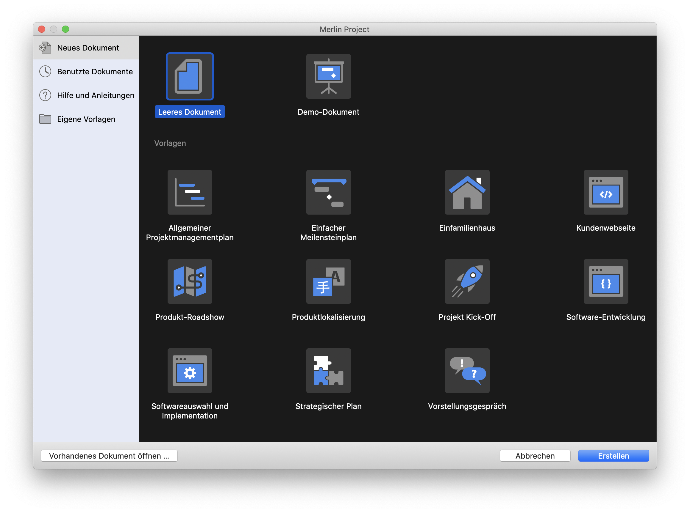Click the Strategischer Plan label
690x513 pixels.
point(328,406)
